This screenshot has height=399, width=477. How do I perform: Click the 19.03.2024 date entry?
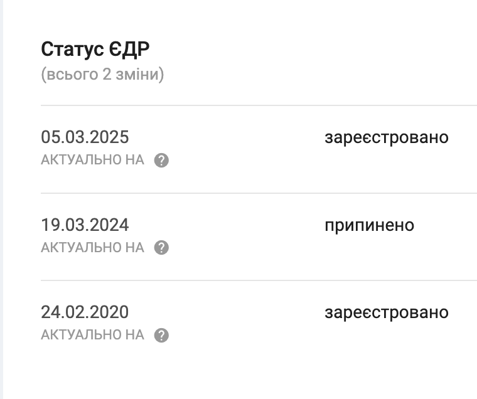point(85,225)
